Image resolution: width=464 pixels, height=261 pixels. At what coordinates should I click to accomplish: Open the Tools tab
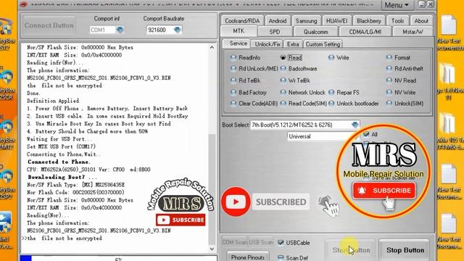[397, 21]
